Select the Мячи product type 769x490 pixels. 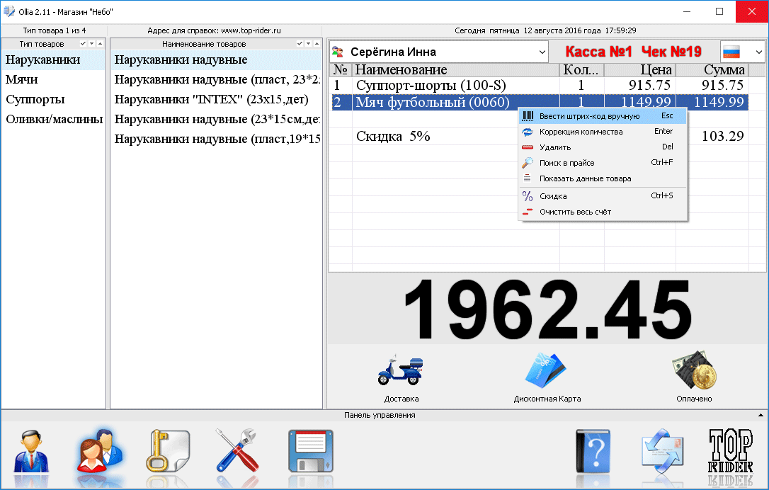pos(53,79)
